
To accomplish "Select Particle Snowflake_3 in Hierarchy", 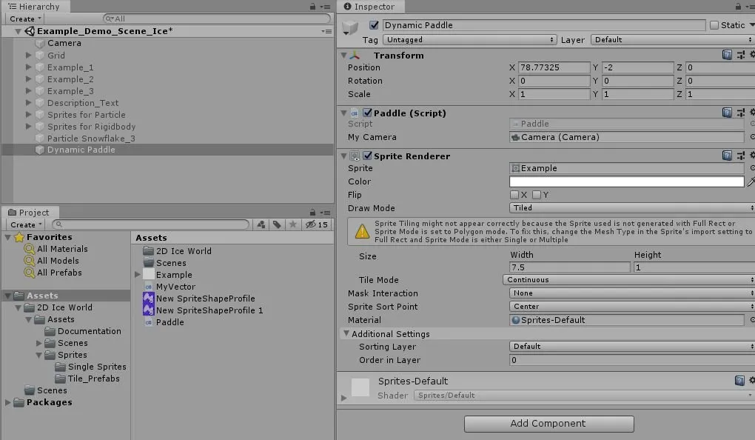I will click(x=91, y=139).
